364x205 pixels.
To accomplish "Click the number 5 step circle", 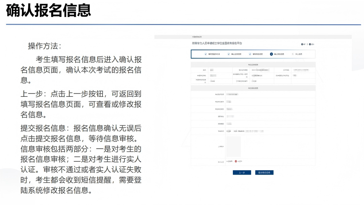I will pyautogui.click(x=293, y=54).
